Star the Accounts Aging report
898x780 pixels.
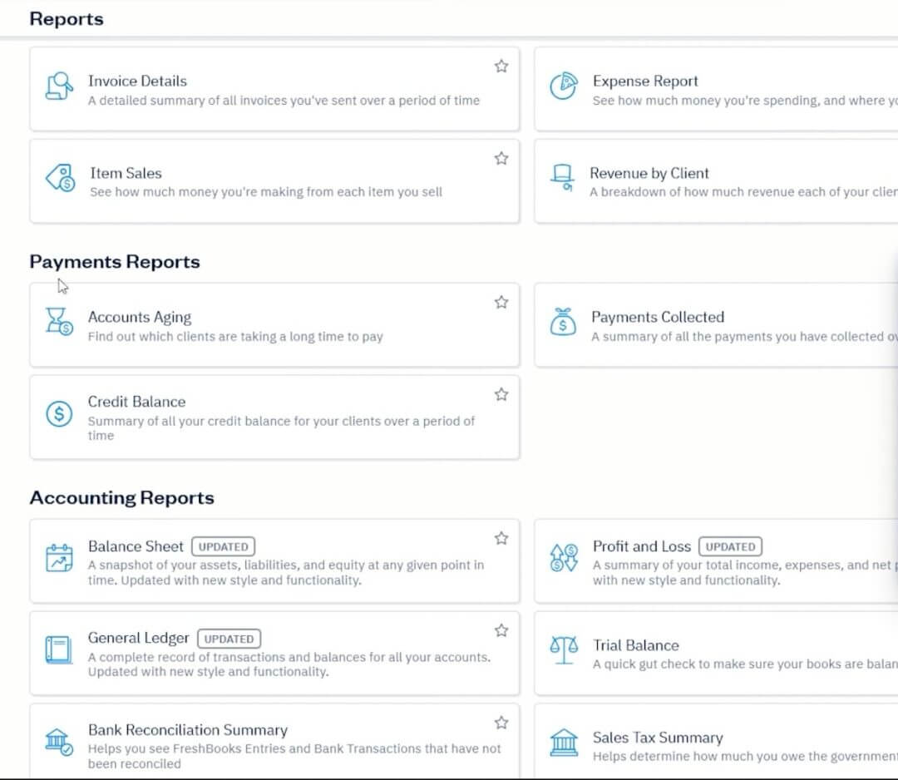(x=501, y=303)
